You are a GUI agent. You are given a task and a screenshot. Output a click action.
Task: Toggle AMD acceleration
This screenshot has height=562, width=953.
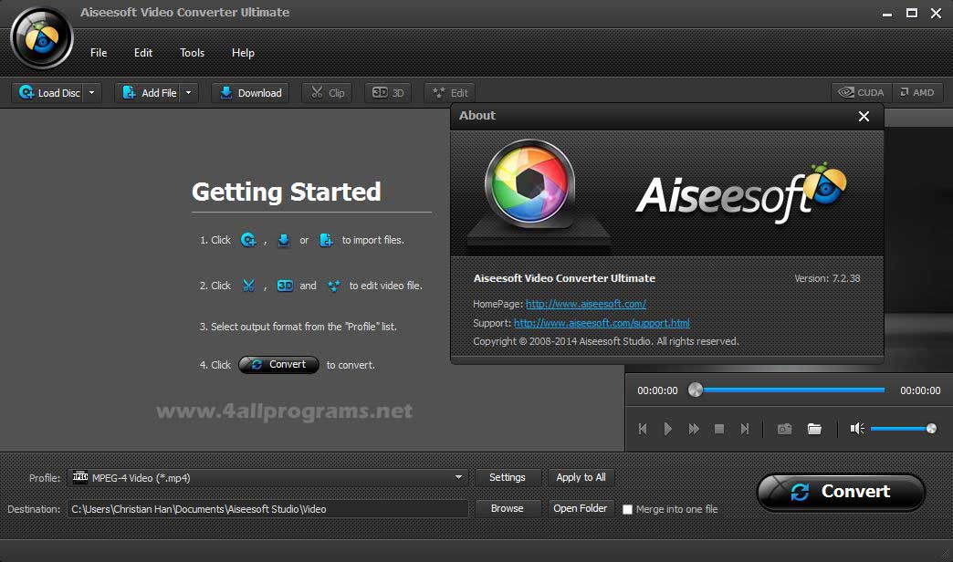tap(917, 92)
